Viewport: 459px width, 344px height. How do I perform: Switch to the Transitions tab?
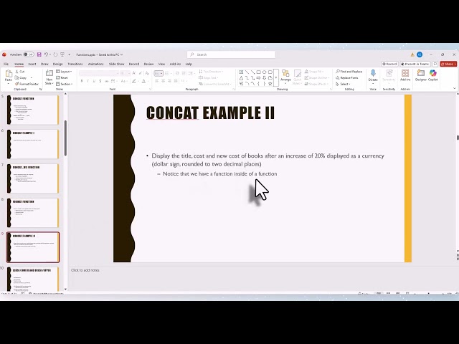[x=75, y=64]
